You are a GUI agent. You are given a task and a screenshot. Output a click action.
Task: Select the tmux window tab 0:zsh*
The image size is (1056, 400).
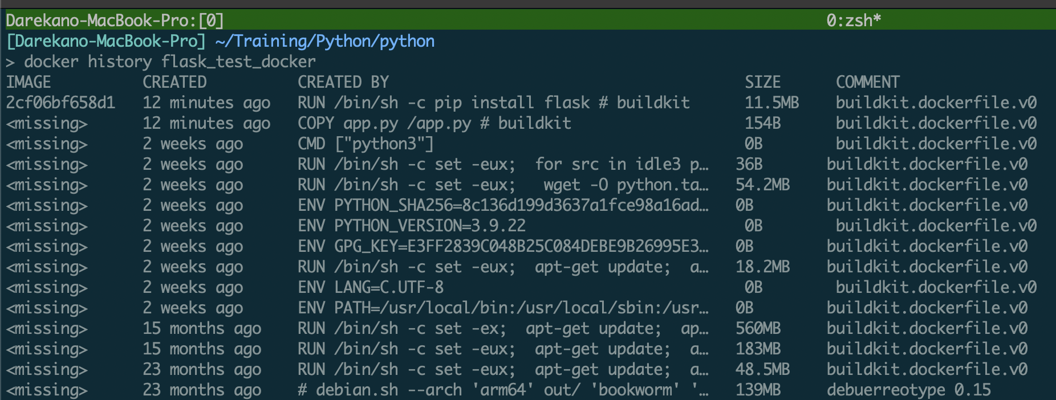pos(854,21)
